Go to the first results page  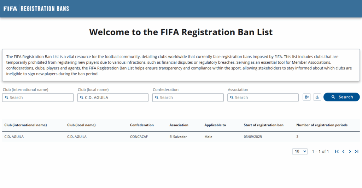click(x=337, y=151)
